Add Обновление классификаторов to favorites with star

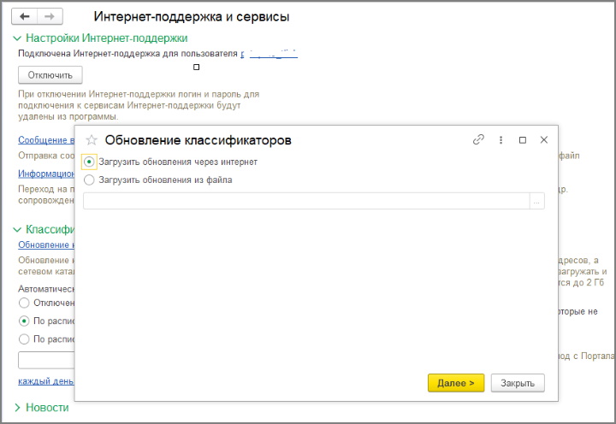(x=92, y=140)
